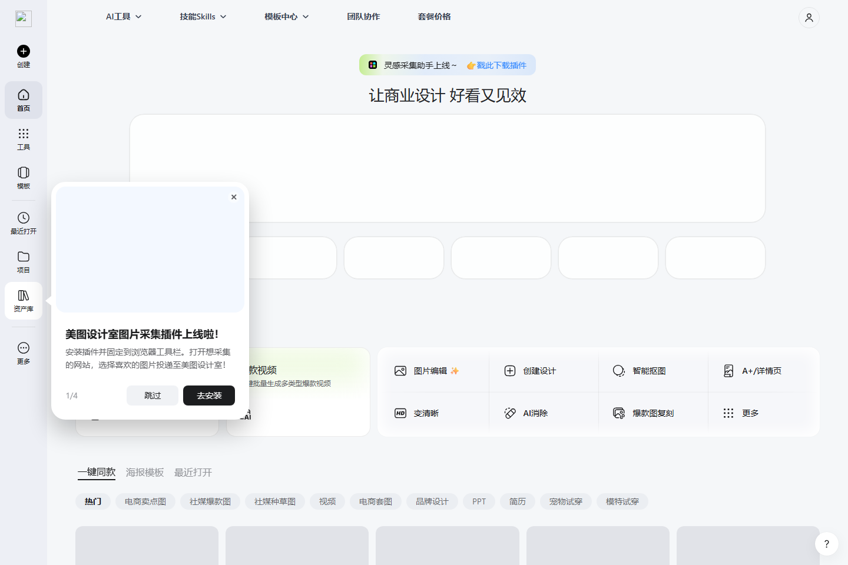This screenshot has height=565, width=848.
Task: Open 更多 ellipsis icon in sidebar
Action: point(24,348)
